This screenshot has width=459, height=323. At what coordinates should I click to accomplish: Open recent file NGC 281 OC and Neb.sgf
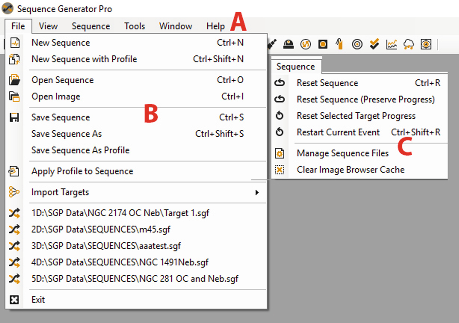pyautogui.click(x=136, y=279)
